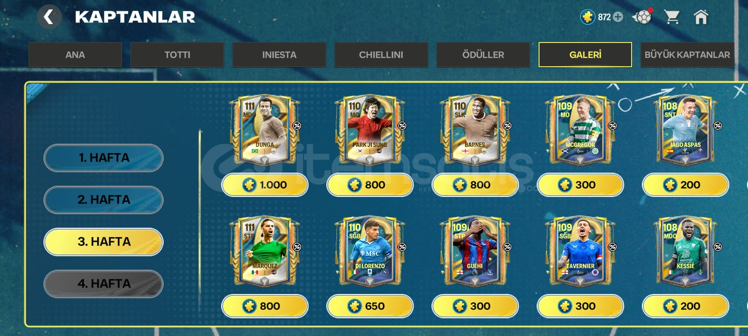The width and height of the screenshot is (748, 336).
Task: Open the BÜYÜK KAPTANLAR tab
Action: pyautogui.click(x=687, y=55)
